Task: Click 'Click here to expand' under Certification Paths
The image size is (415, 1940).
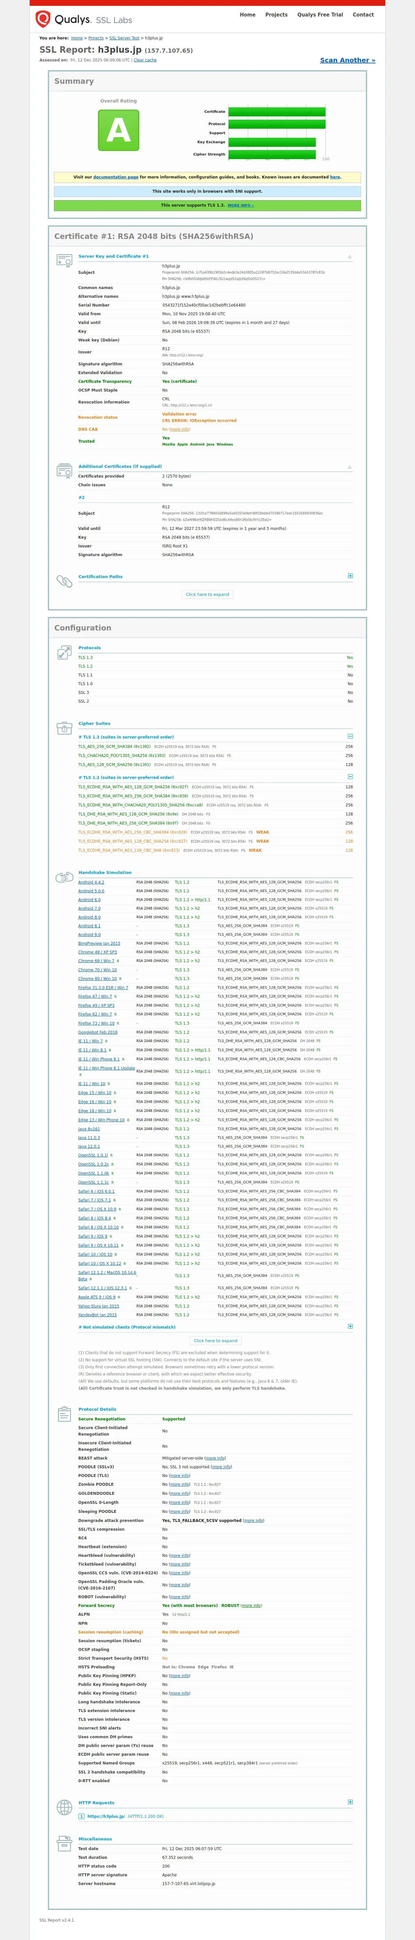Action: pos(207,594)
